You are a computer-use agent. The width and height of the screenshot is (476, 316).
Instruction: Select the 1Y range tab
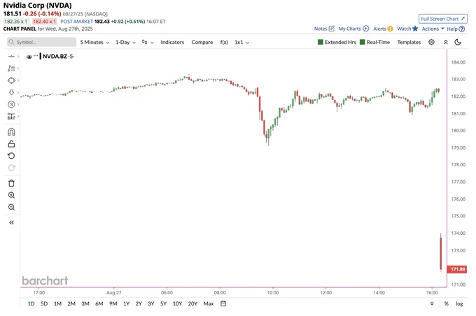(x=126, y=303)
